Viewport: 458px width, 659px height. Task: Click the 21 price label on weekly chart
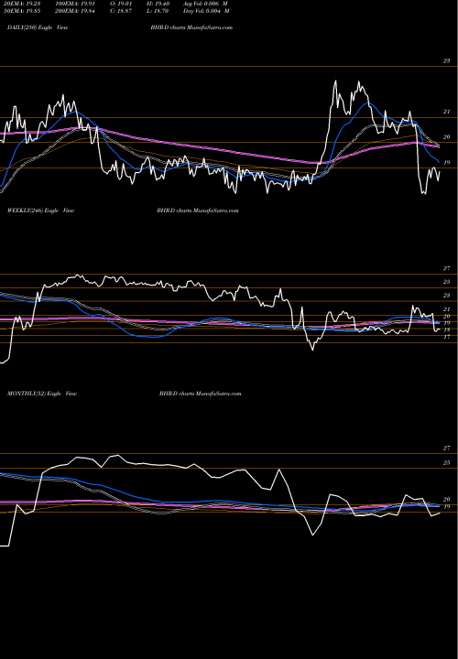446,309
